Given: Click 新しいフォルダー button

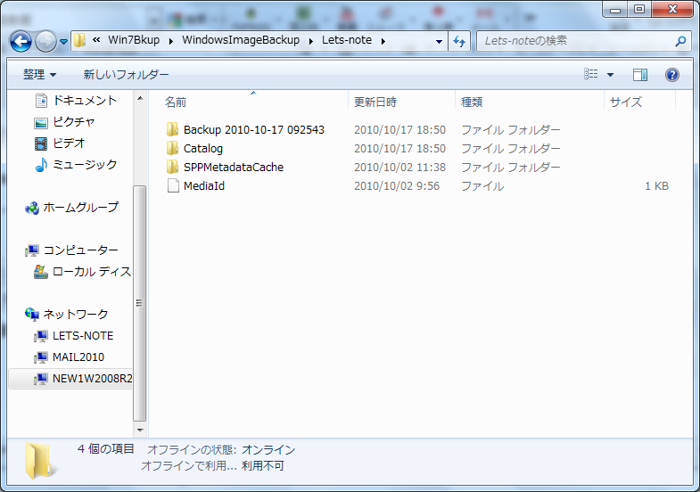Looking at the screenshot, I should (126, 75).
